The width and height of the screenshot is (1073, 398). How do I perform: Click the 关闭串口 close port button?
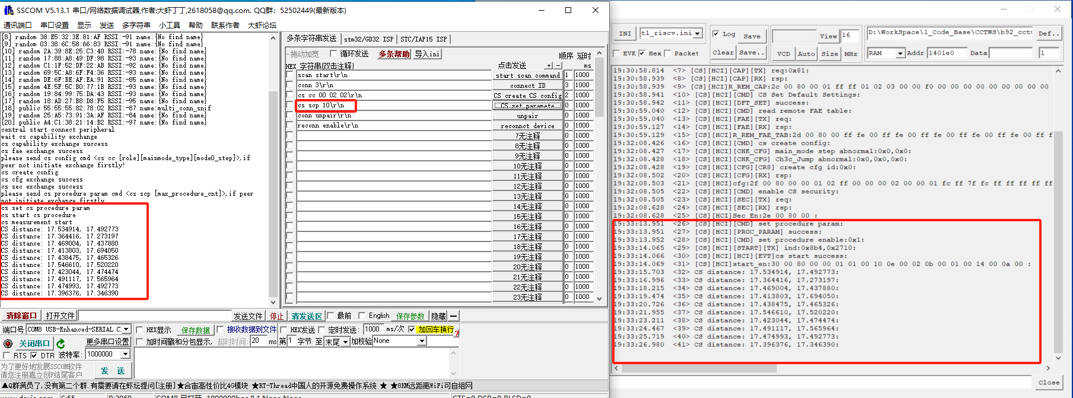(x=34, y=343)
